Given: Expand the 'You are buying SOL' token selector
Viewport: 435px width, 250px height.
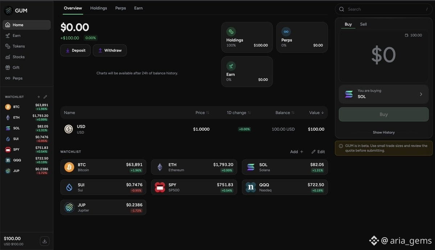Looking at the screenshot, I should coord(384,94).
